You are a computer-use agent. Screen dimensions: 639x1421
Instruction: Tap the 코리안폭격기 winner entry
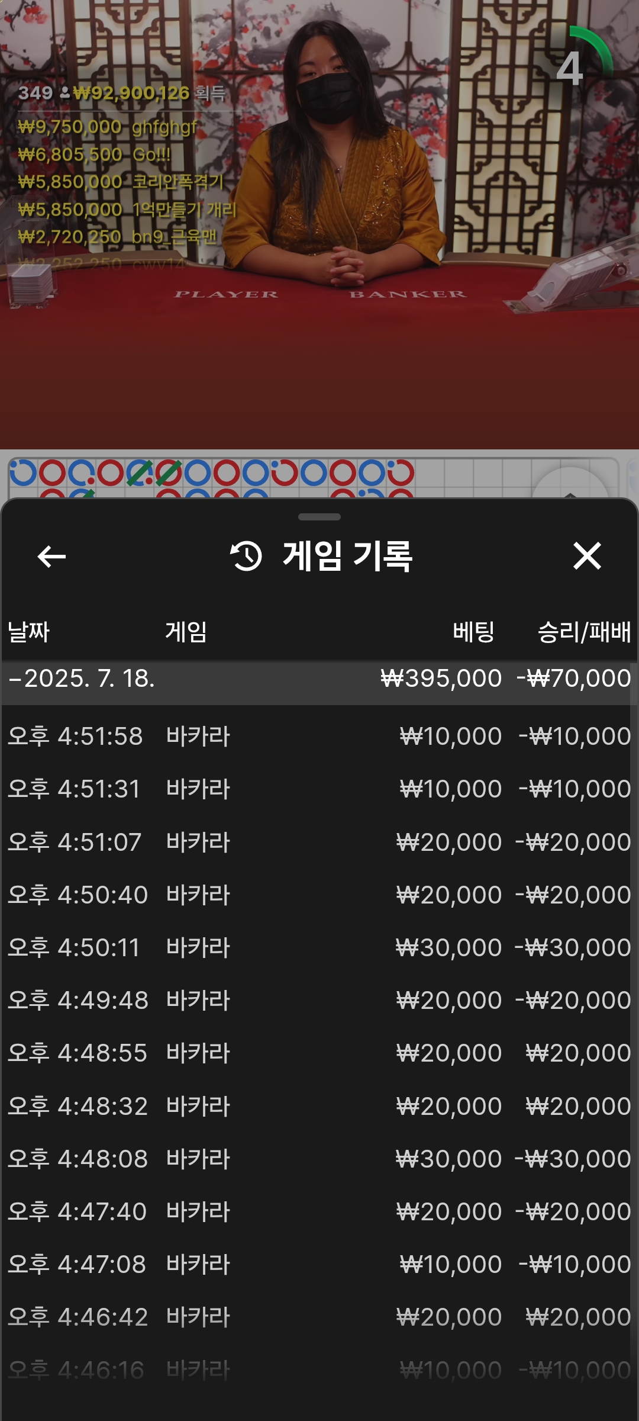pos(121,182)
